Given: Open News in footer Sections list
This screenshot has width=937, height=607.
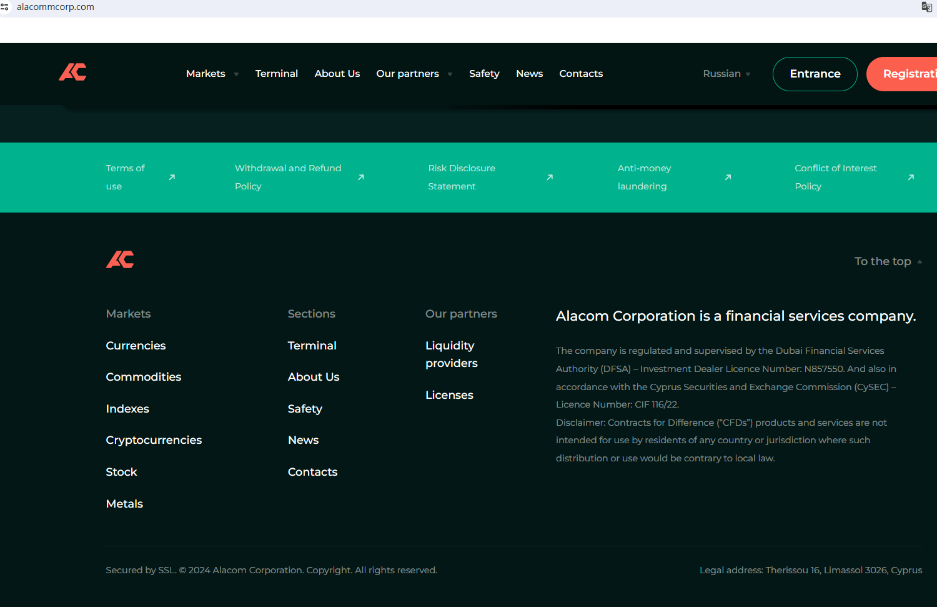Looking at the screenshot, I should [303, 440].
